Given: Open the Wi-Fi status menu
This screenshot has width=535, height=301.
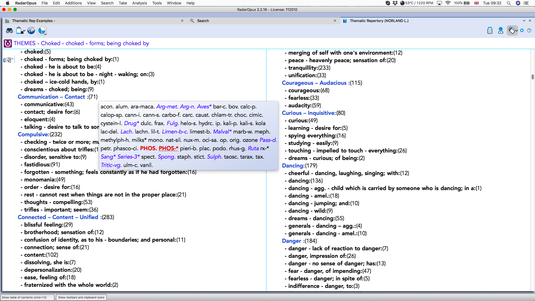Looking at the screenshot, I should pos(448,3).
